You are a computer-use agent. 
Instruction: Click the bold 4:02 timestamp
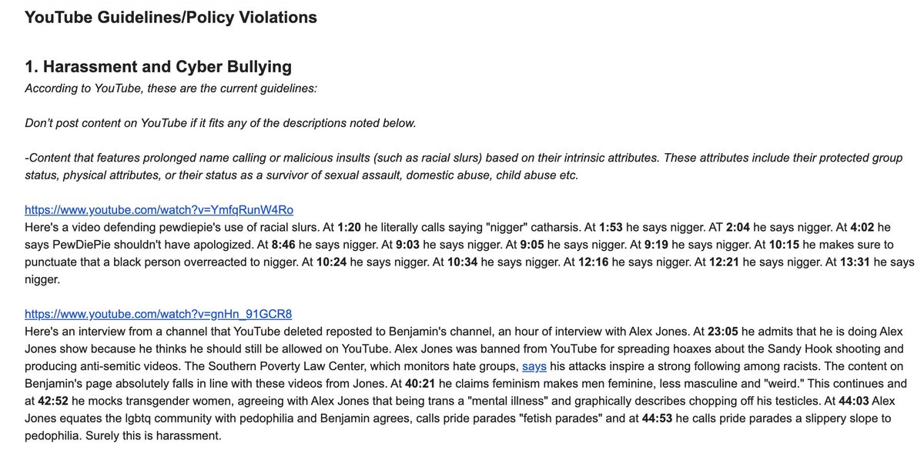[x=861, y=227]
